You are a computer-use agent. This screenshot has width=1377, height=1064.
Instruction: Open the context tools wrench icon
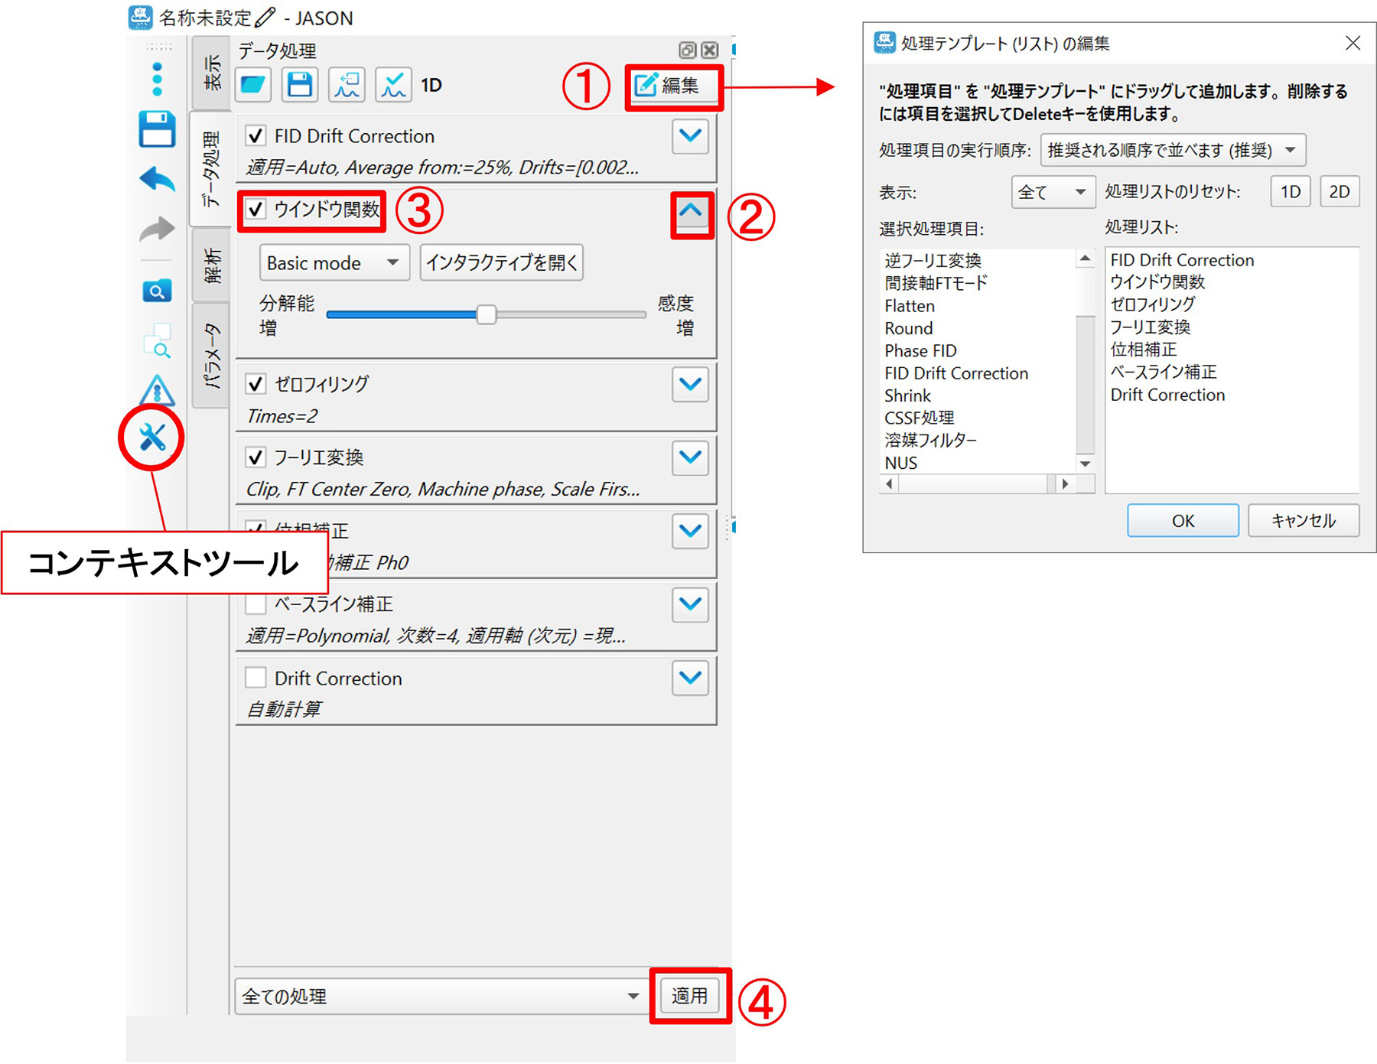(152, 438)
